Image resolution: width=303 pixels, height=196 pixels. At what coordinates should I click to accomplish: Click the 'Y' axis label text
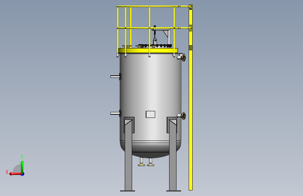(22, 157)
